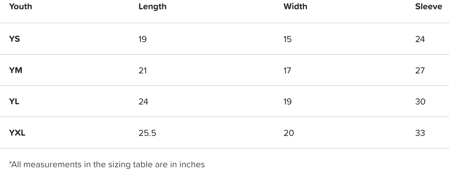Select the YM size row label
The height and width of the screenshot is (172, 449).
click(x=16, y=70)
